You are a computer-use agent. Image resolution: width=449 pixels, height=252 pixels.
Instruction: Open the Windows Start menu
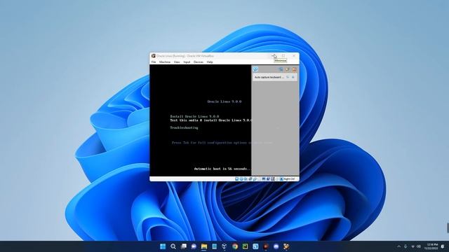(163, 246)
